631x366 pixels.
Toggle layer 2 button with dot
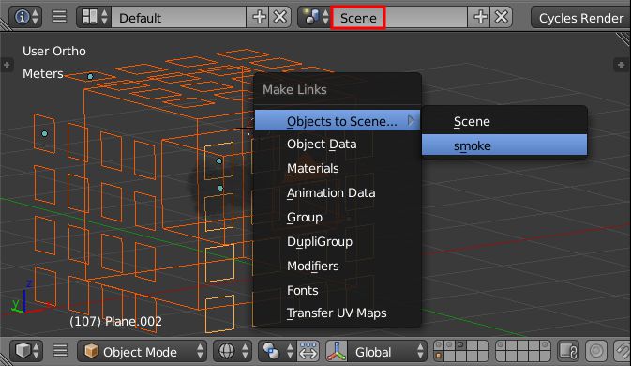[x=449, y=345]
